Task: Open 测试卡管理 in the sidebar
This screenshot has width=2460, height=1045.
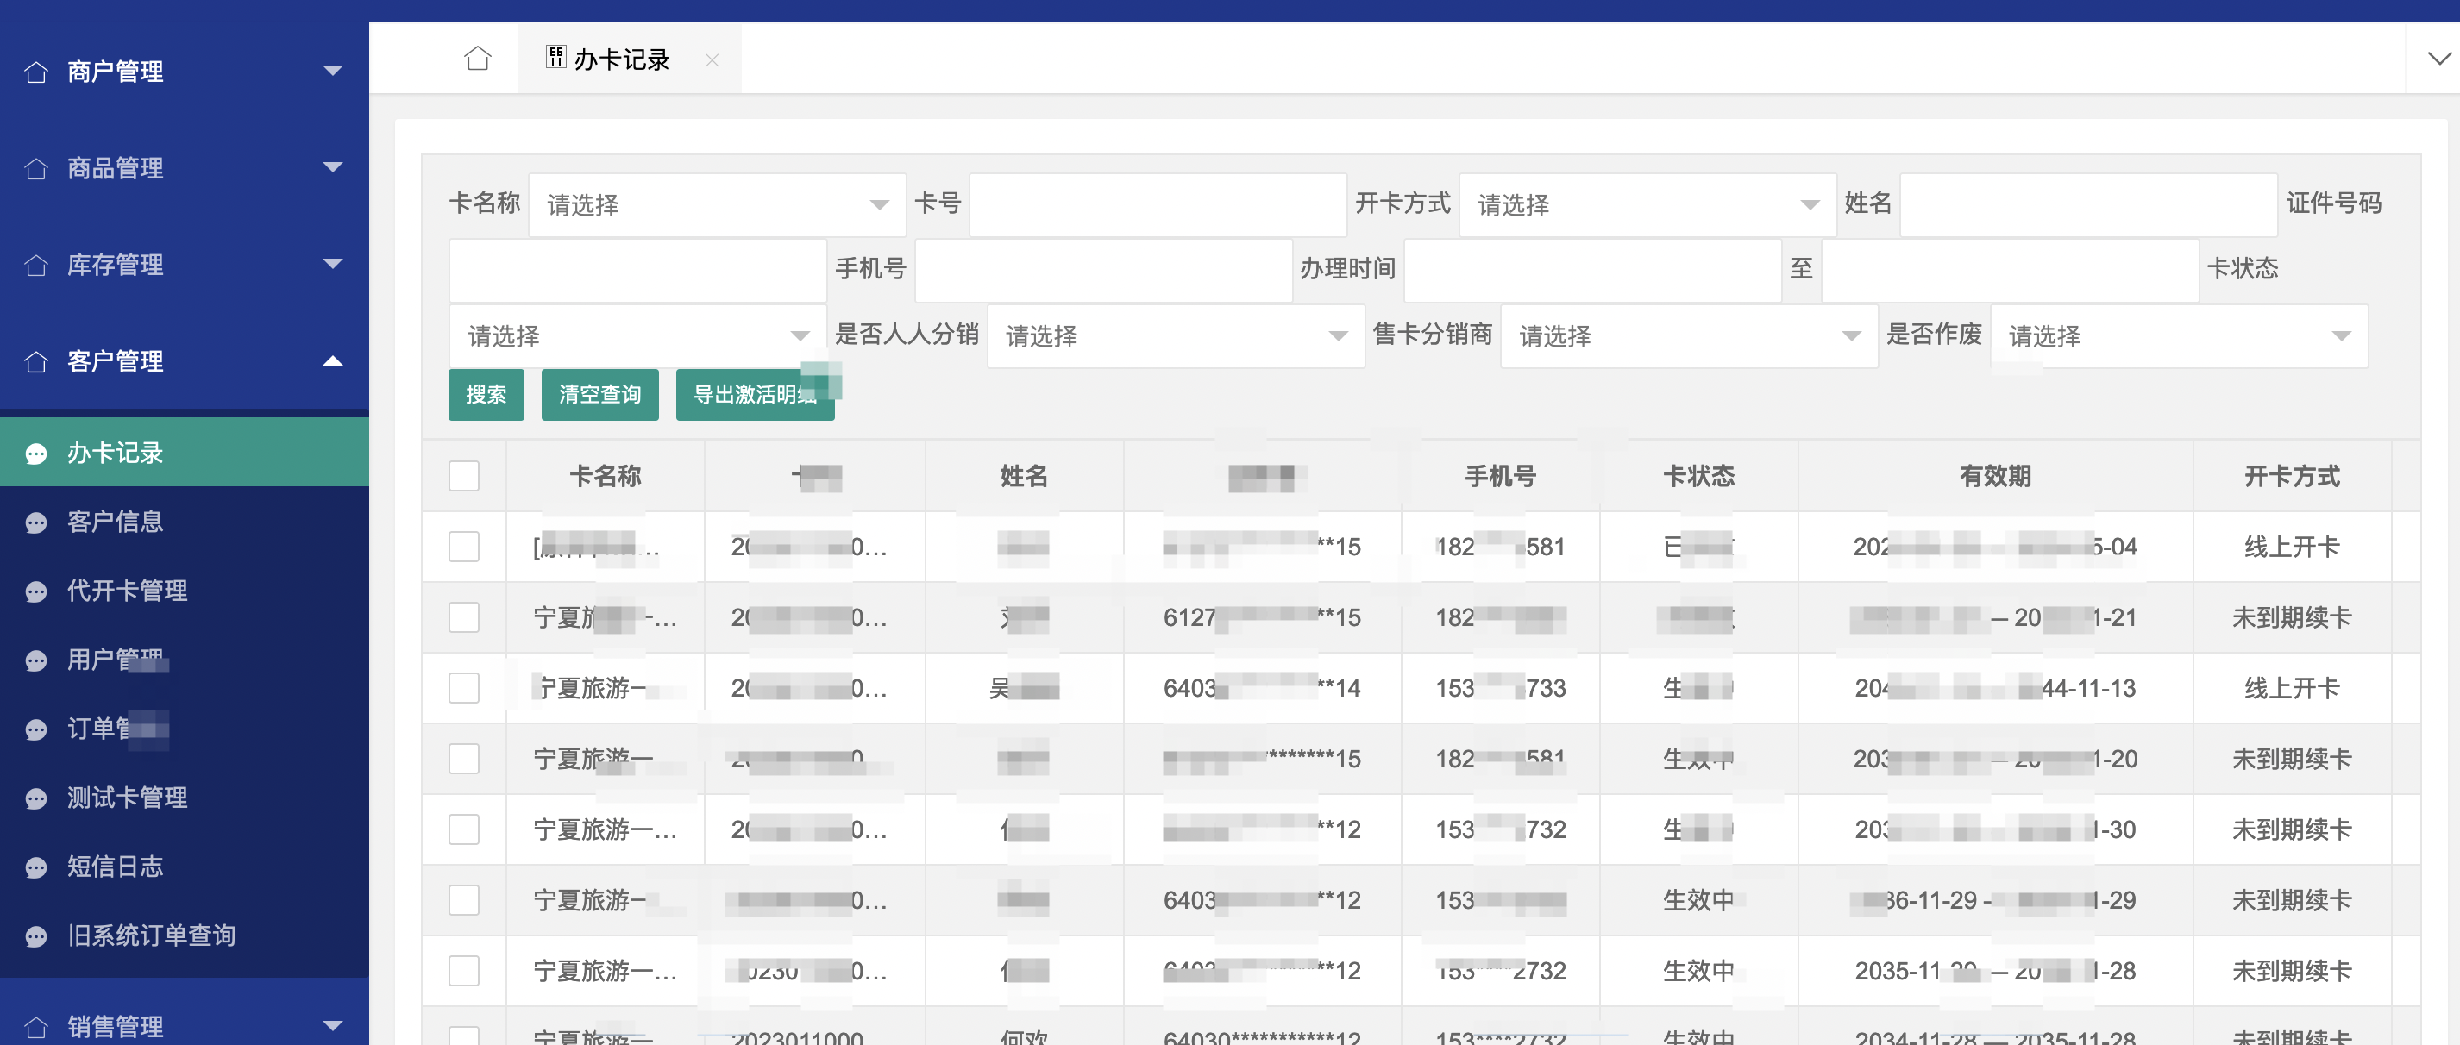Action: tap(185, 798)
